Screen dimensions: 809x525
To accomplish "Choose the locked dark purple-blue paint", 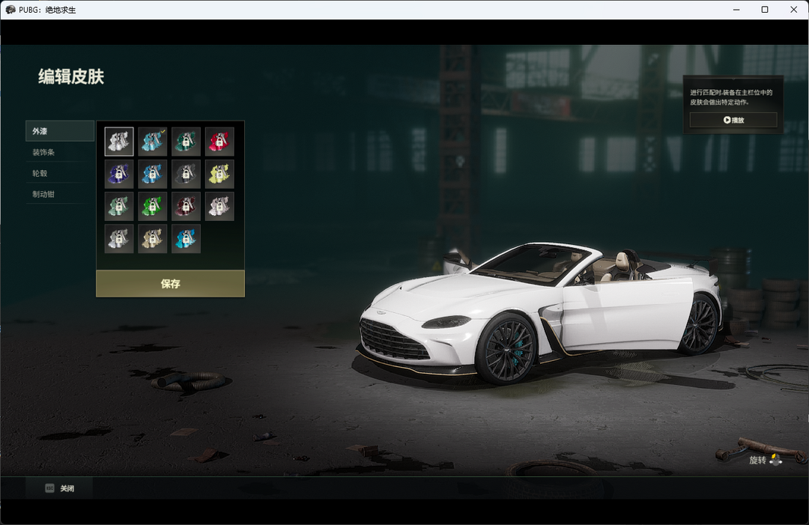I will pos(118,174).
